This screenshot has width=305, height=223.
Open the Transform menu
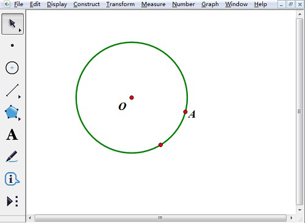(120, 4)
